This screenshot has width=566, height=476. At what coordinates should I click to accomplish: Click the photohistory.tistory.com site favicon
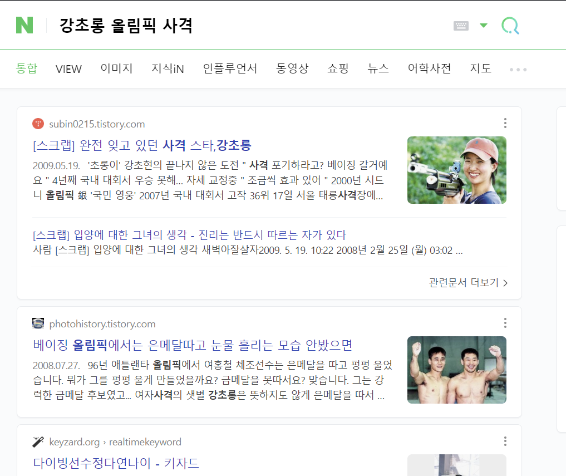click(37, 323)
